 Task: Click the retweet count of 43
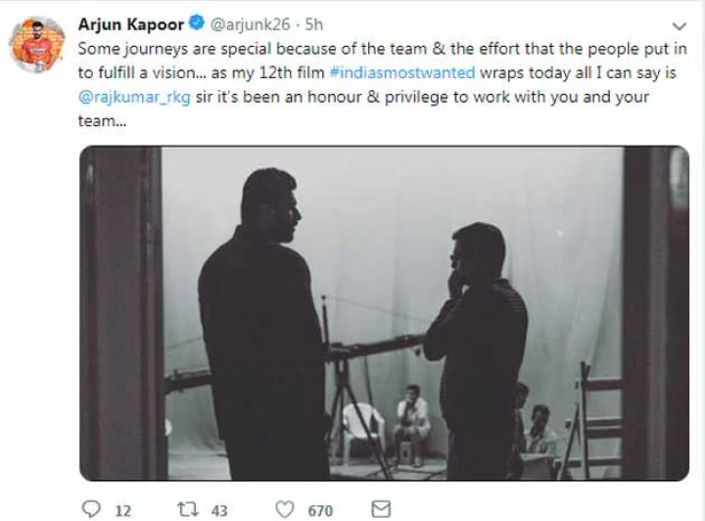click(x=219, y=510)
